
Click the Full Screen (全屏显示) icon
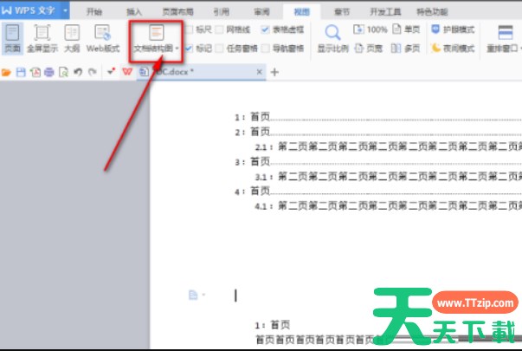coord(42,37)
